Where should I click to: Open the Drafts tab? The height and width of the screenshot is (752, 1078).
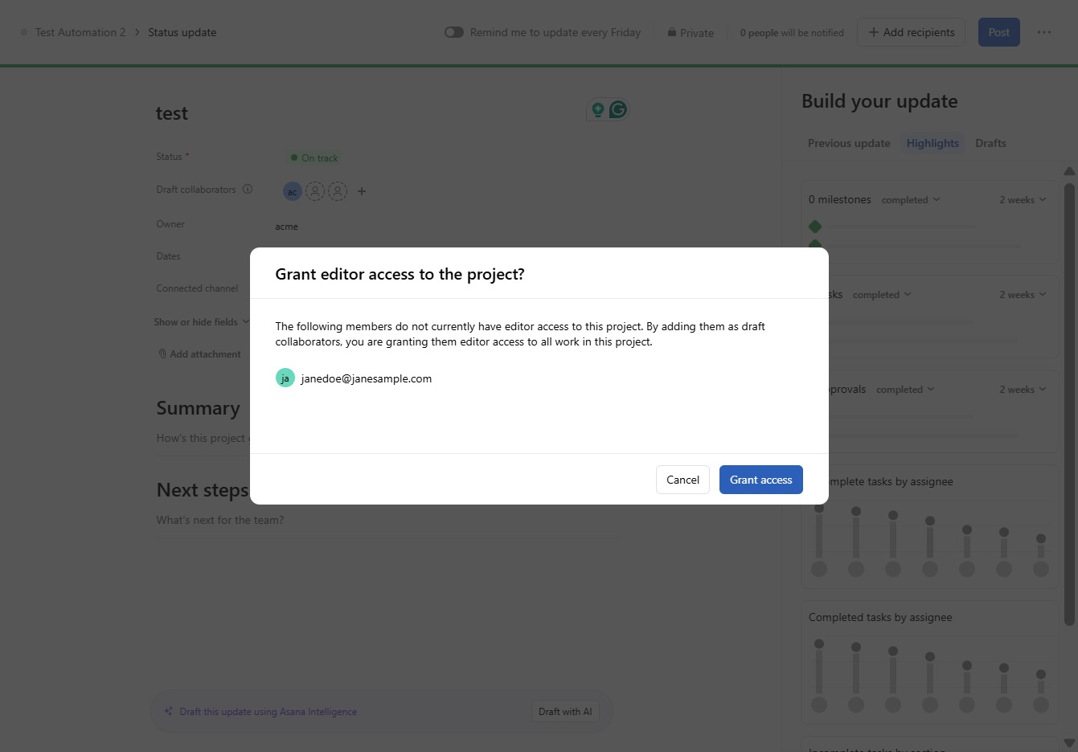(x=990, y=143)
